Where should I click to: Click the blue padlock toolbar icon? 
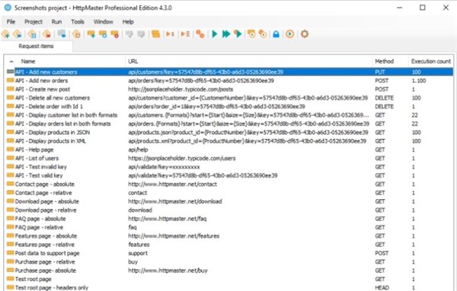pyautogui.click(x=276, y=34)
